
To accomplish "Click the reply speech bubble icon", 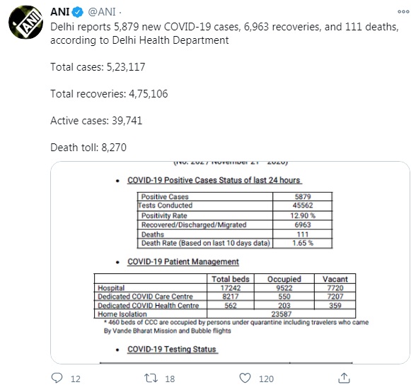I will [x=57, y=378].
